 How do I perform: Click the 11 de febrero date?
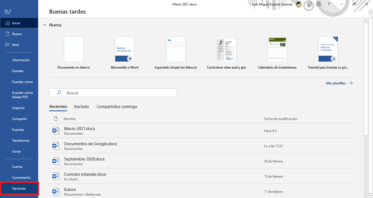(x=273, y=192)
